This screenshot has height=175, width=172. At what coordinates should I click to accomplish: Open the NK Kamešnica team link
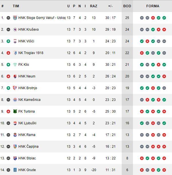tap(30, 100)
